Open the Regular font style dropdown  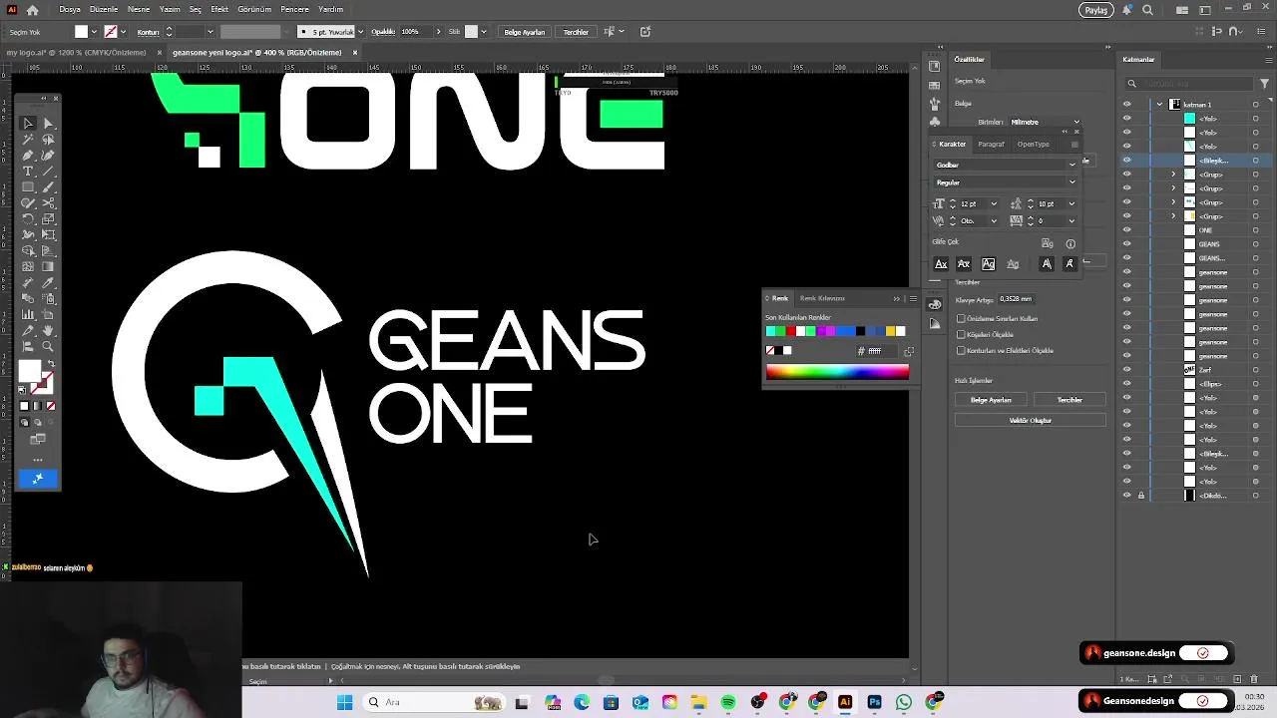[x=1072, y=182]
